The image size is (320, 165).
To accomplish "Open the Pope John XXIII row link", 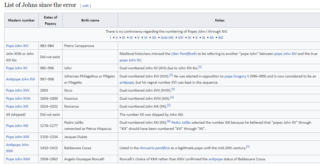I will pos(18,159).
